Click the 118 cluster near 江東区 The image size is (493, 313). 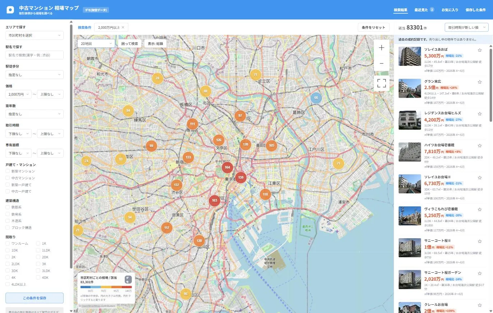click(265, 194)
